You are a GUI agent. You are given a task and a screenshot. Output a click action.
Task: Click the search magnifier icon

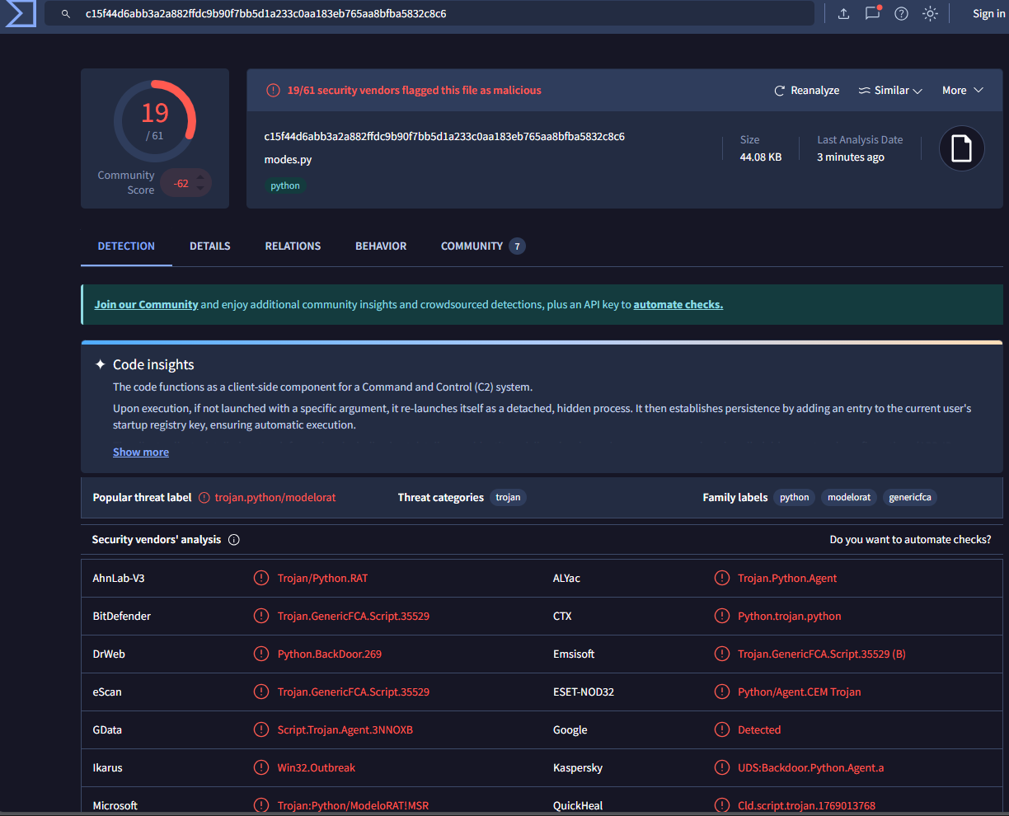tap(66, 14)
